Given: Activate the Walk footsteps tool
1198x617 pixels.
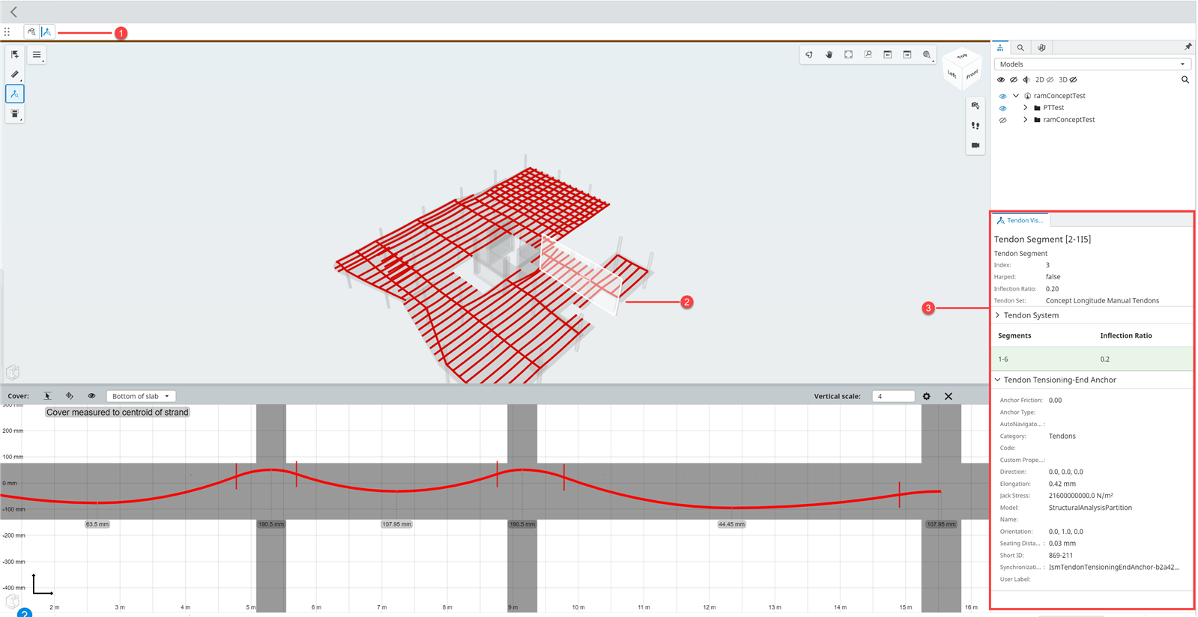Looking at the screenshot, I should [975, 126].
